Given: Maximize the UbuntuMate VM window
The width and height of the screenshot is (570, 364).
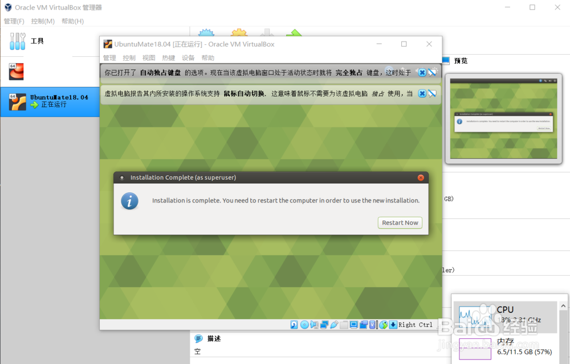Looking at the screenshot, I should point(404,44).
